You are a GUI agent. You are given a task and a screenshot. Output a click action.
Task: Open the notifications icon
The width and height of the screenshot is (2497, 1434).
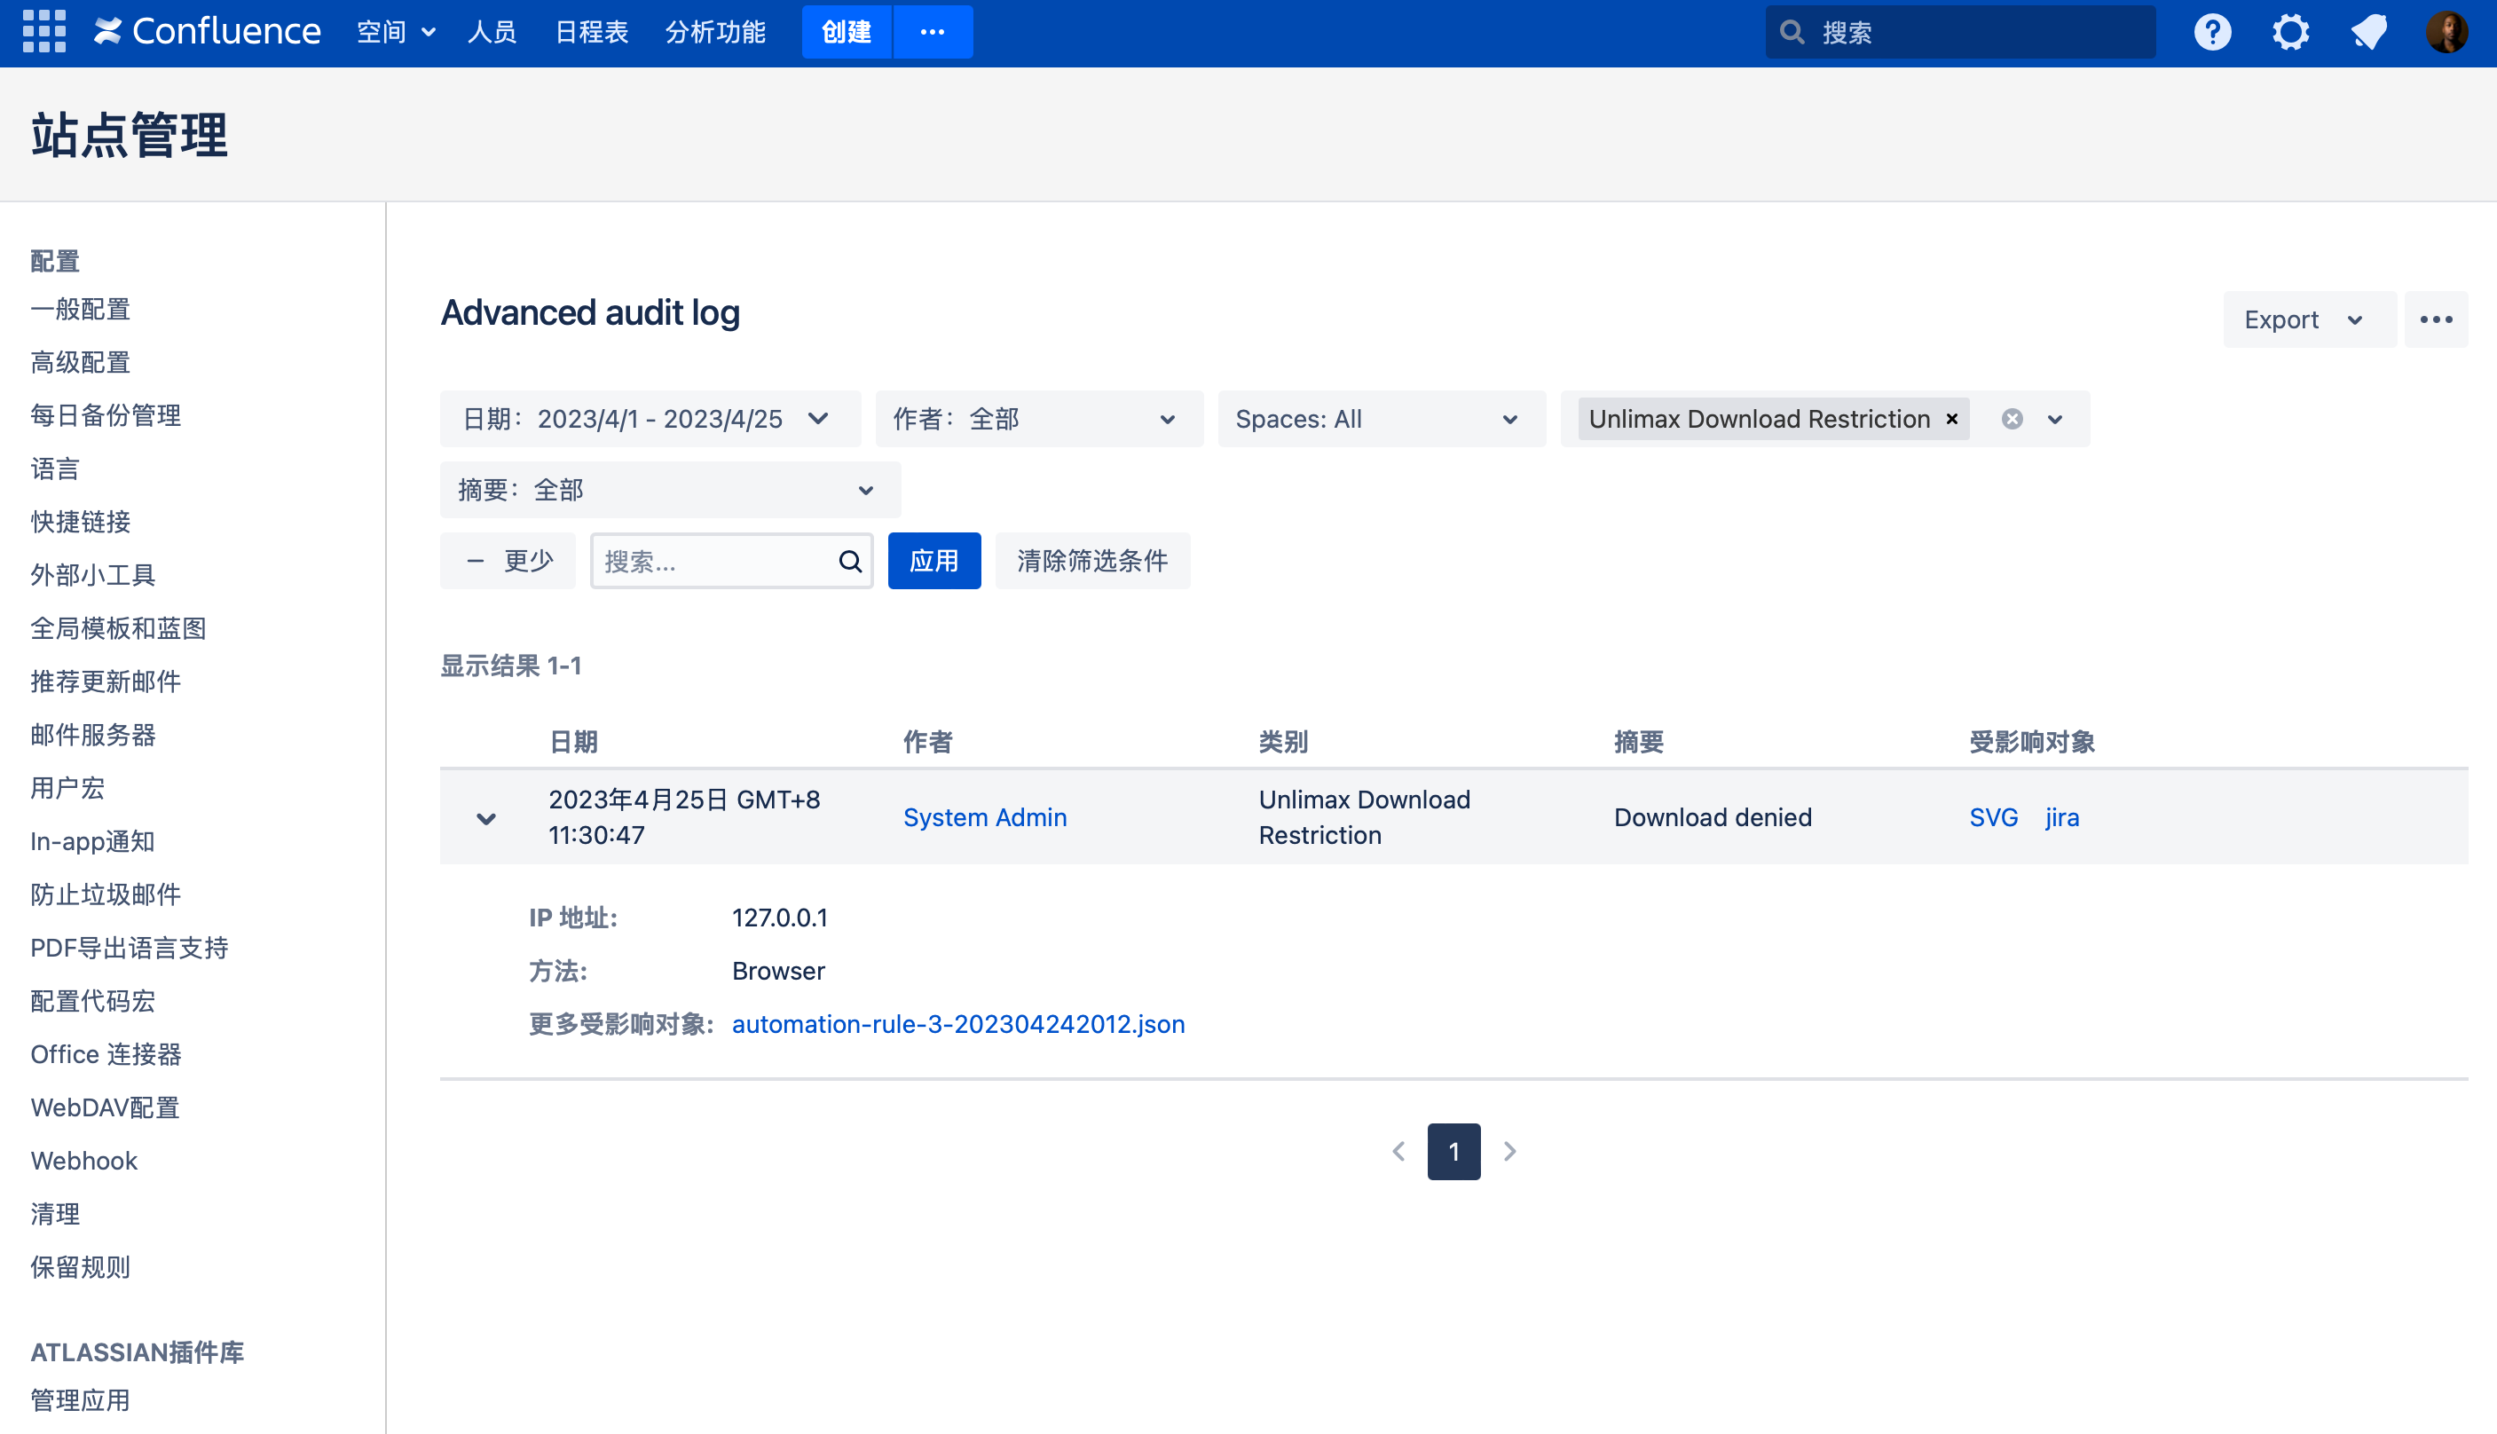2369,32
